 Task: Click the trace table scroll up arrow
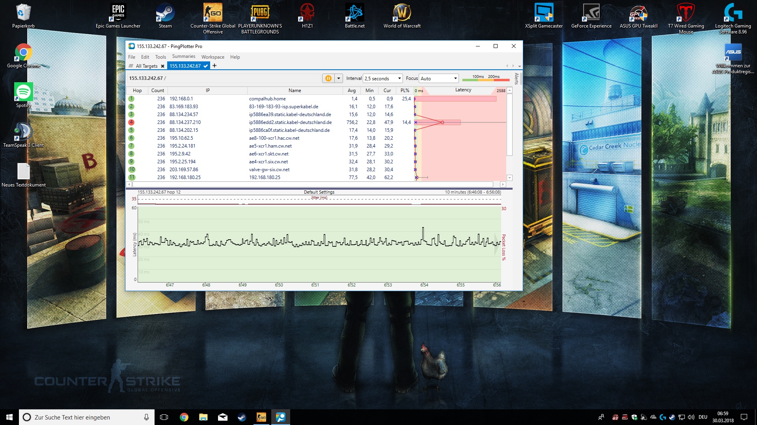click(509, 91)
